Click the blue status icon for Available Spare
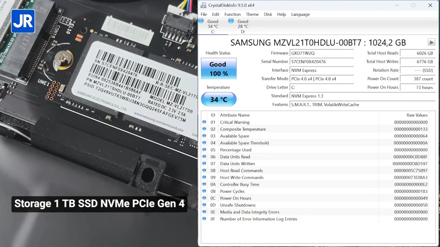440x247 pixels. (204, 136)
